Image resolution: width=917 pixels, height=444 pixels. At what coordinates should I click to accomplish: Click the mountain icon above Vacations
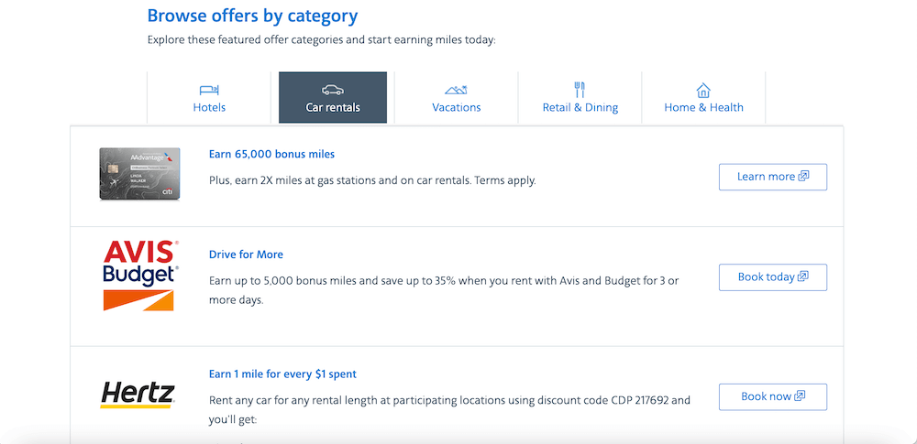coord(456,90)
